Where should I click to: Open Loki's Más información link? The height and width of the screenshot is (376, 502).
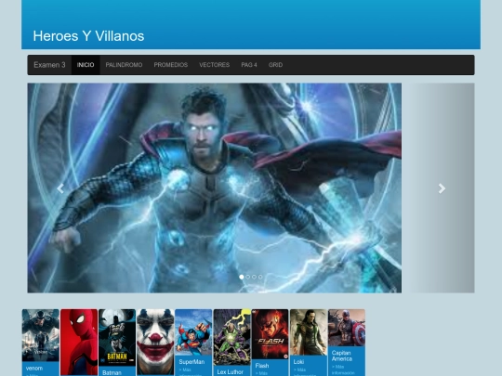click(304, 372)
